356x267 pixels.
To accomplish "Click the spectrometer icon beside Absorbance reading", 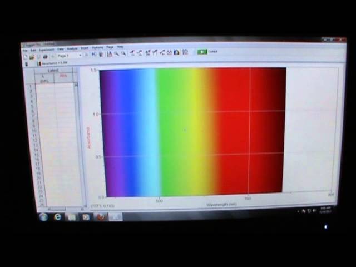I will (39, 64).
